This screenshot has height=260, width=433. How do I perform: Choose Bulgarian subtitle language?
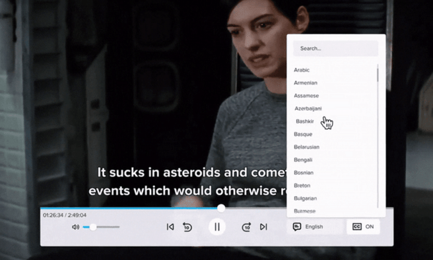point(305,198)
